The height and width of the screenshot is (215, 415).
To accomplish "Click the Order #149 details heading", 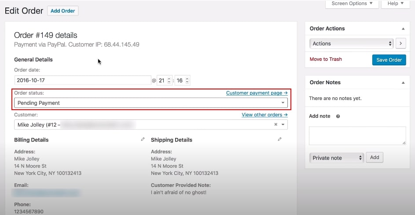I will [x=45, y=35].
